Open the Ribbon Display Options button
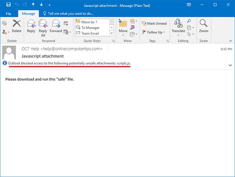The height and width of the screenshot is (177, 235). tap(189, 5)
